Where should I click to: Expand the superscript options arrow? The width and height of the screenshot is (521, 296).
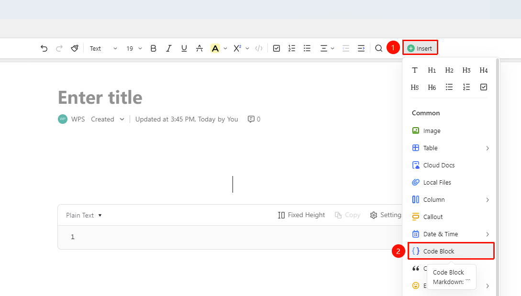click(x=247, y=48)
